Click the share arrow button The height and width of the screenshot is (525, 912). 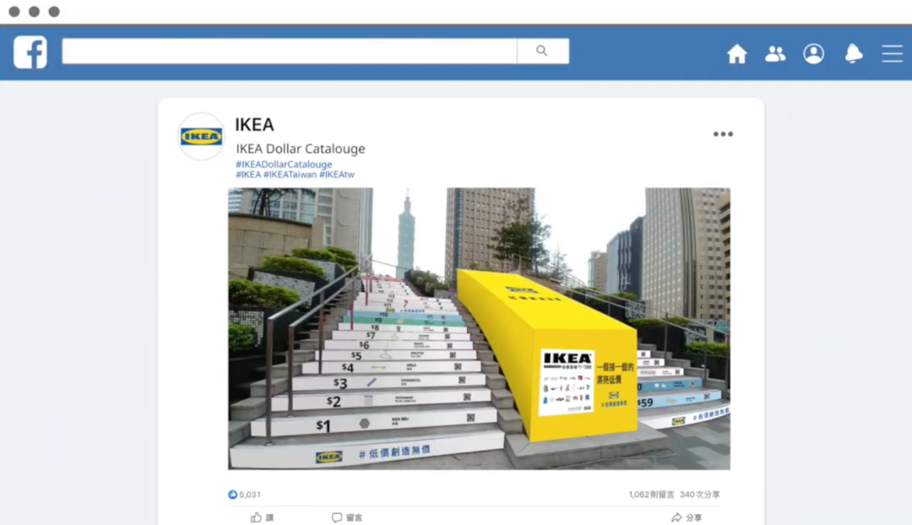pos(687,517)
